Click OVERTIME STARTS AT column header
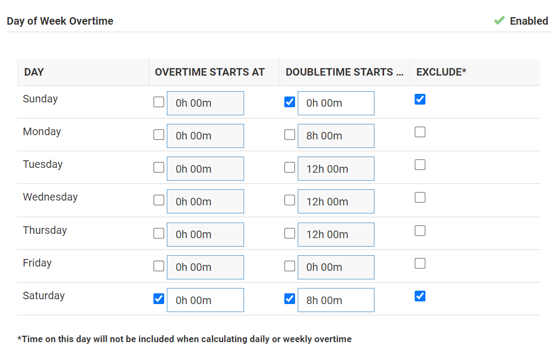The width and height of the screenshot is (559, 355). 210,72
